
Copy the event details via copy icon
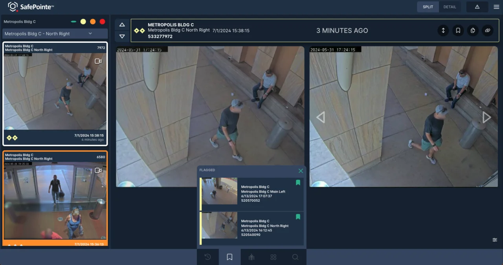coord(473,30)
